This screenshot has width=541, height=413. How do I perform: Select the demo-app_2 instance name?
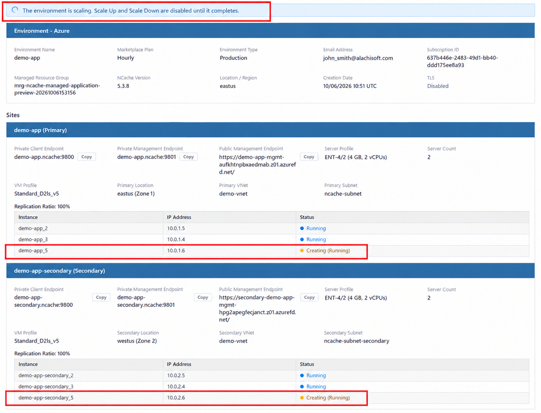tap(33, 229)
